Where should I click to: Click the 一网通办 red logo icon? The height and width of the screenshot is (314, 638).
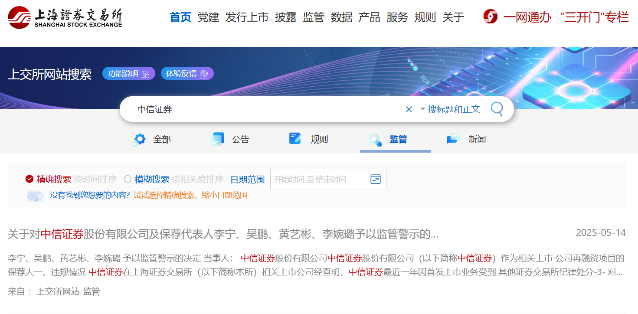tap(491, 17)
